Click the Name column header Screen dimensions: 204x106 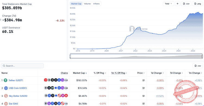(x=4, y=73)
